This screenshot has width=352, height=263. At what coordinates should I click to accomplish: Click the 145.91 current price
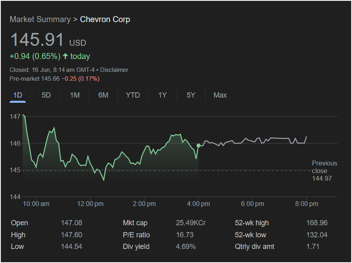tap(37, 40)
